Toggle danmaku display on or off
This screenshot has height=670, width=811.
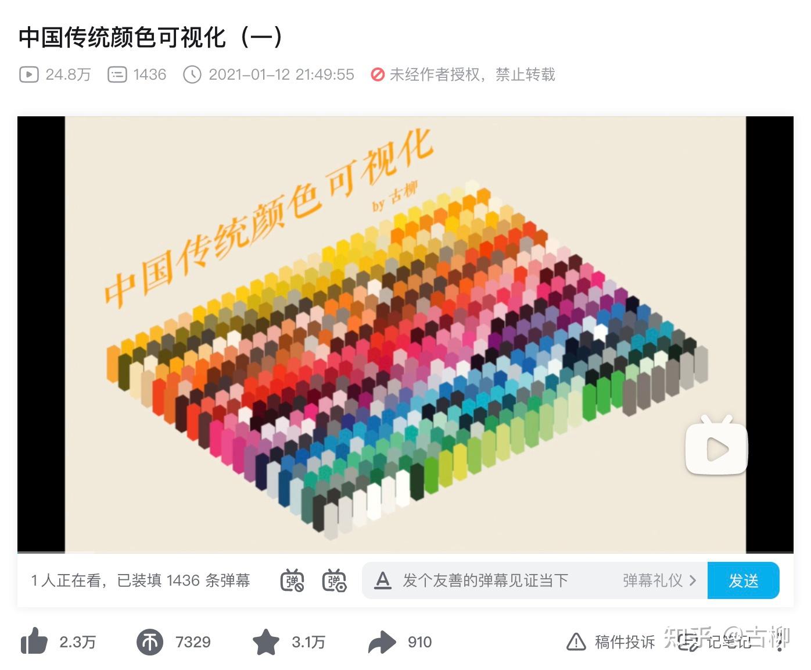(x=292, y=580)
